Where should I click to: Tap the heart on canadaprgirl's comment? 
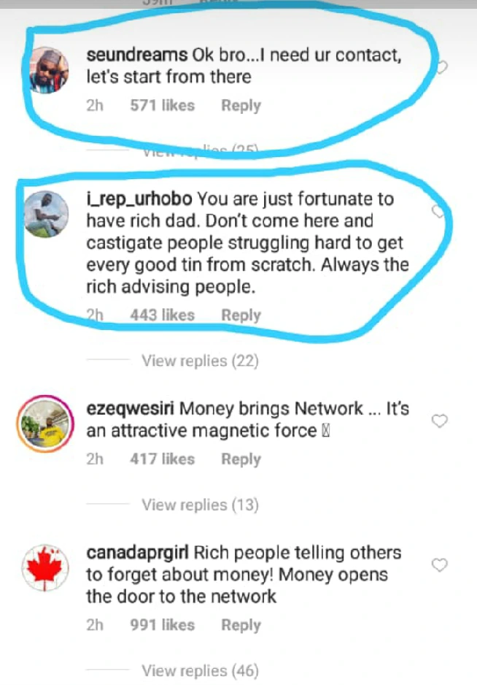439,565
